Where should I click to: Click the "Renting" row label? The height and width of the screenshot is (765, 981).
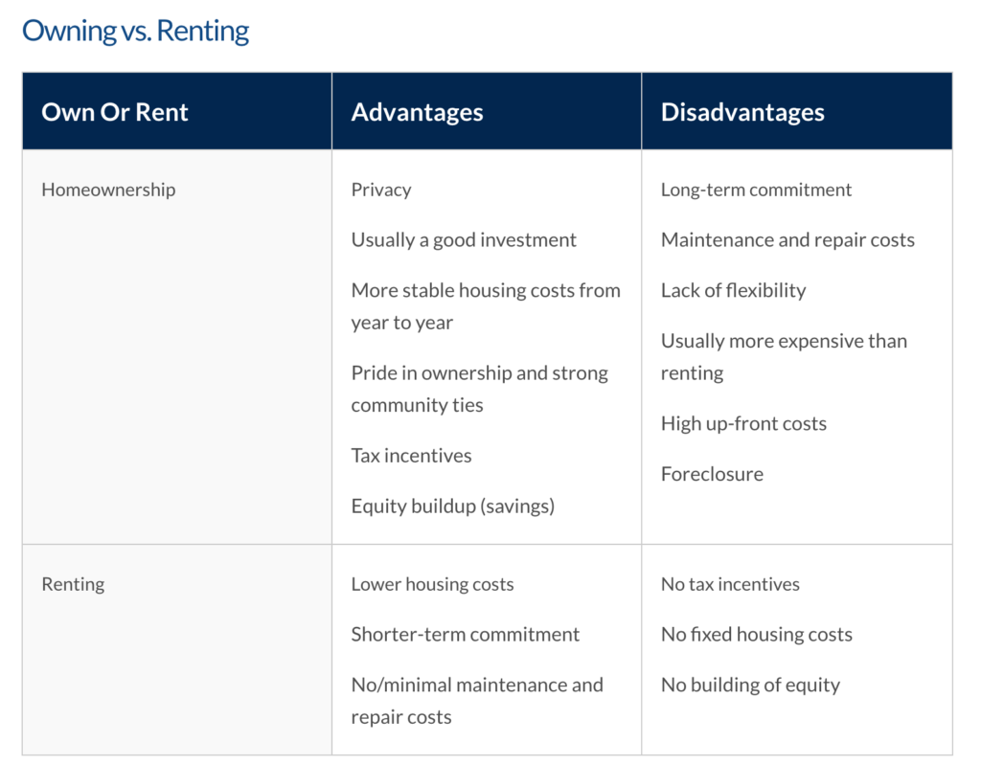(x=73, y=584)
